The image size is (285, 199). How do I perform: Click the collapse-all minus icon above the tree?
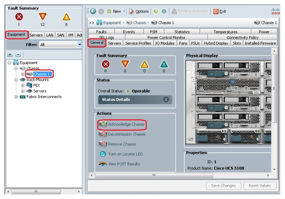[18, 55]
